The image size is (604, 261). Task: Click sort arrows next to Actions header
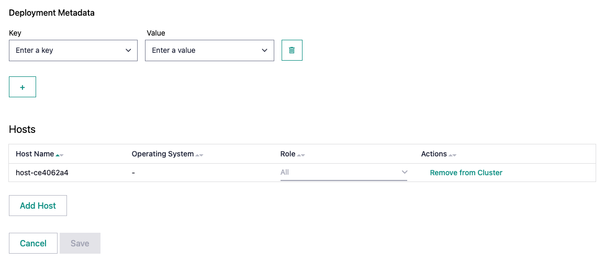pos(453,155)
